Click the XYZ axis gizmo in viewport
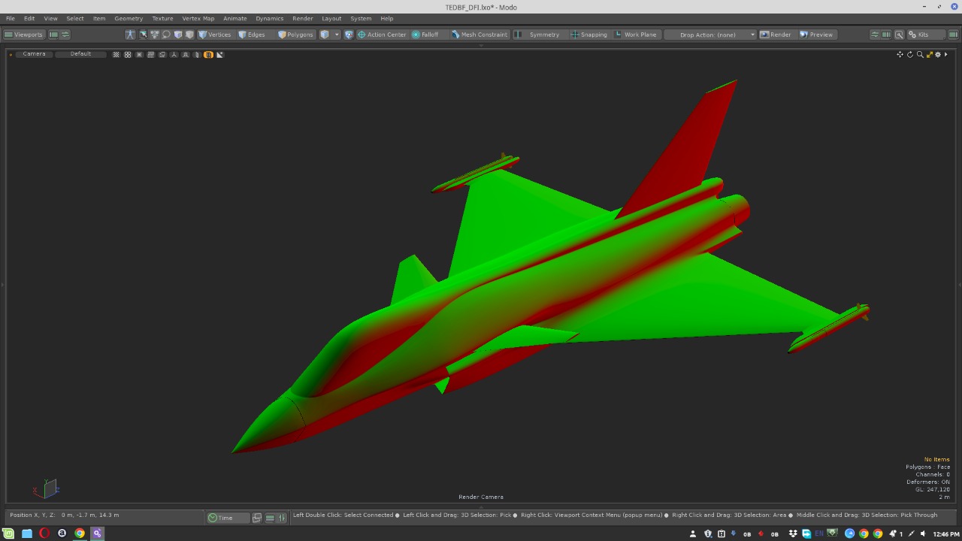 pos(47,488)
